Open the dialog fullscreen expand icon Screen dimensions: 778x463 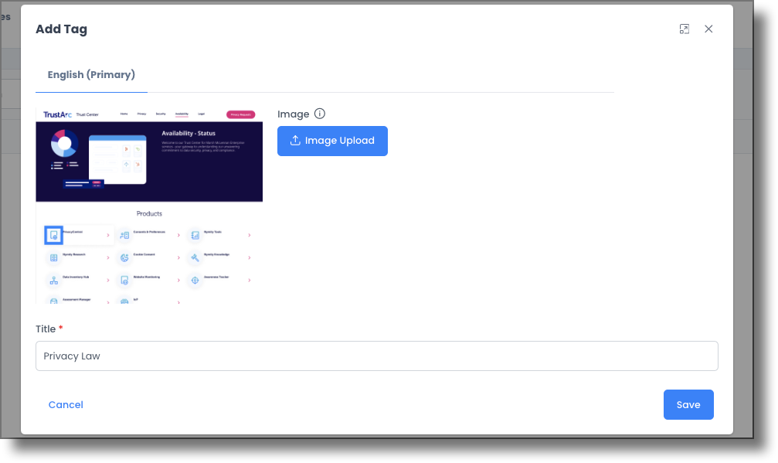click(684, 29)
